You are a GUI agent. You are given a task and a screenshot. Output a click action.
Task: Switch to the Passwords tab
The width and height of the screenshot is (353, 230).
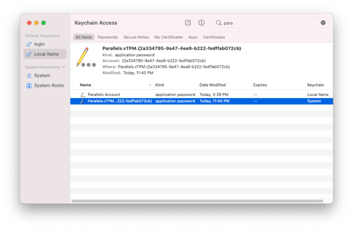[108, 37]
